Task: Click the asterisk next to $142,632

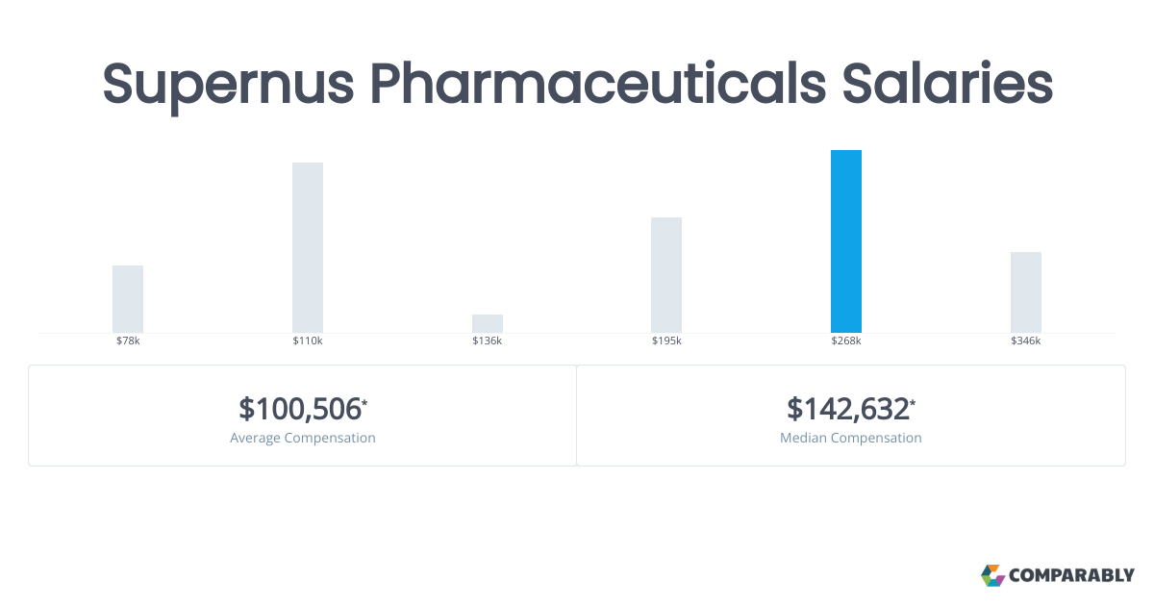Action: (x=913, y=402)
